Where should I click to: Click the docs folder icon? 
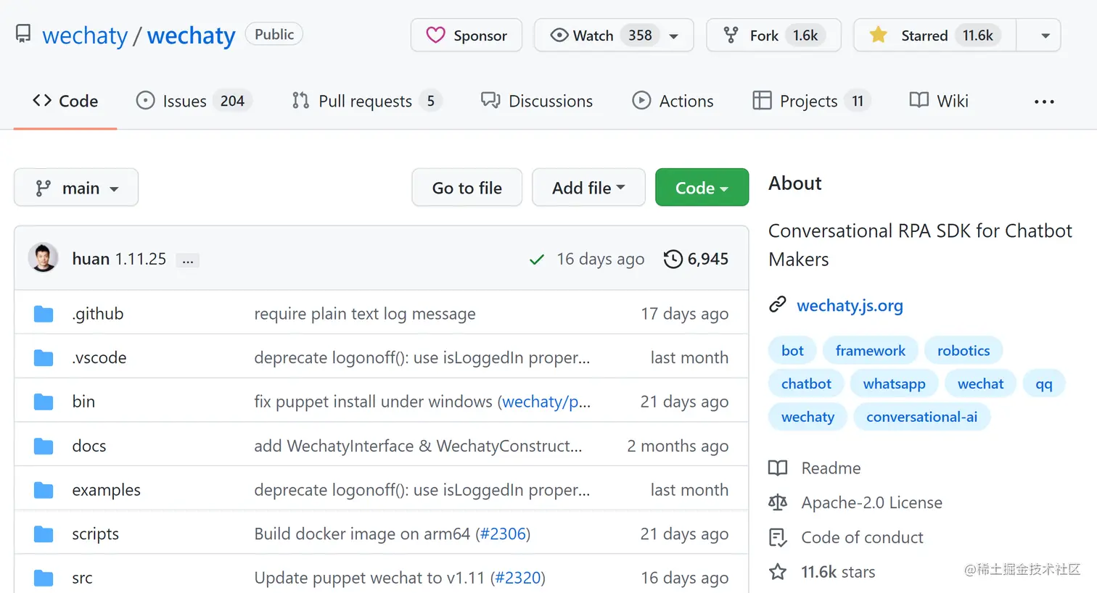tap(44, 446)
